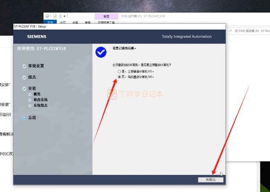The width and height of the screenshot is (270, 192).
Task: Select the 总结 step label
Action: [x=32, y=118]
